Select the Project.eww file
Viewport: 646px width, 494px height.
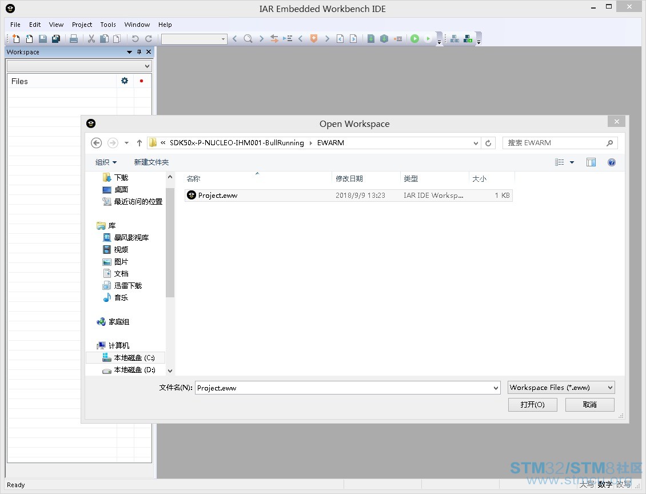click(349, 196)
